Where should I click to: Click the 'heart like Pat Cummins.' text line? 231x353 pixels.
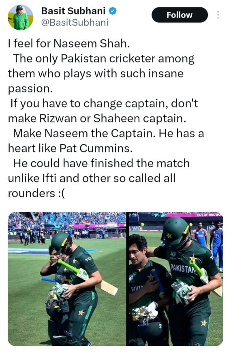point(70,148)
